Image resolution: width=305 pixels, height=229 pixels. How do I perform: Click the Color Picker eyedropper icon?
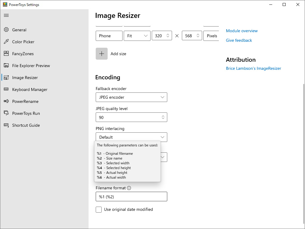coord(6,42)
